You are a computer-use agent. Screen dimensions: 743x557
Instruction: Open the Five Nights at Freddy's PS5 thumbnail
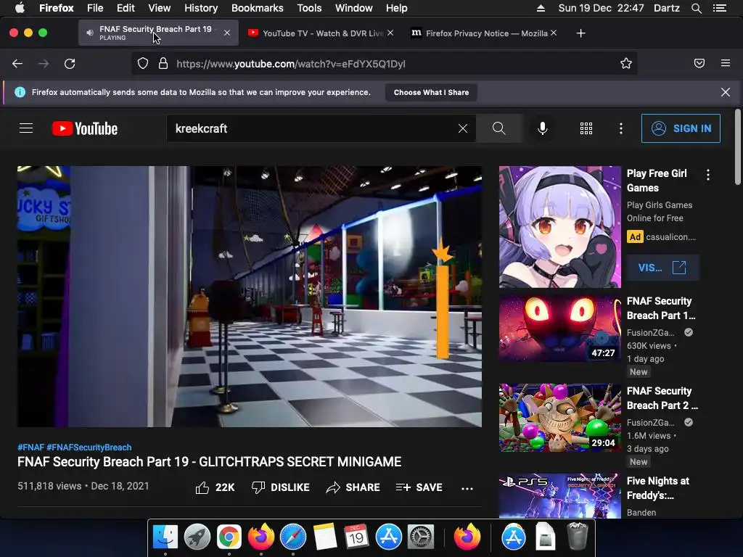[559, 496]
